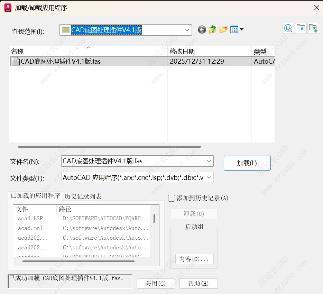Viewport: 323px width, 294px height.
Task: Click the Back navigation arrow icon
Action: coord(202,30)
